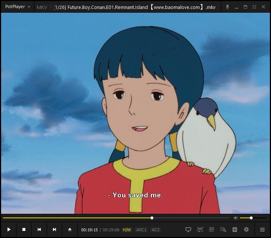Start playback with the Play button

coord(9,229)
